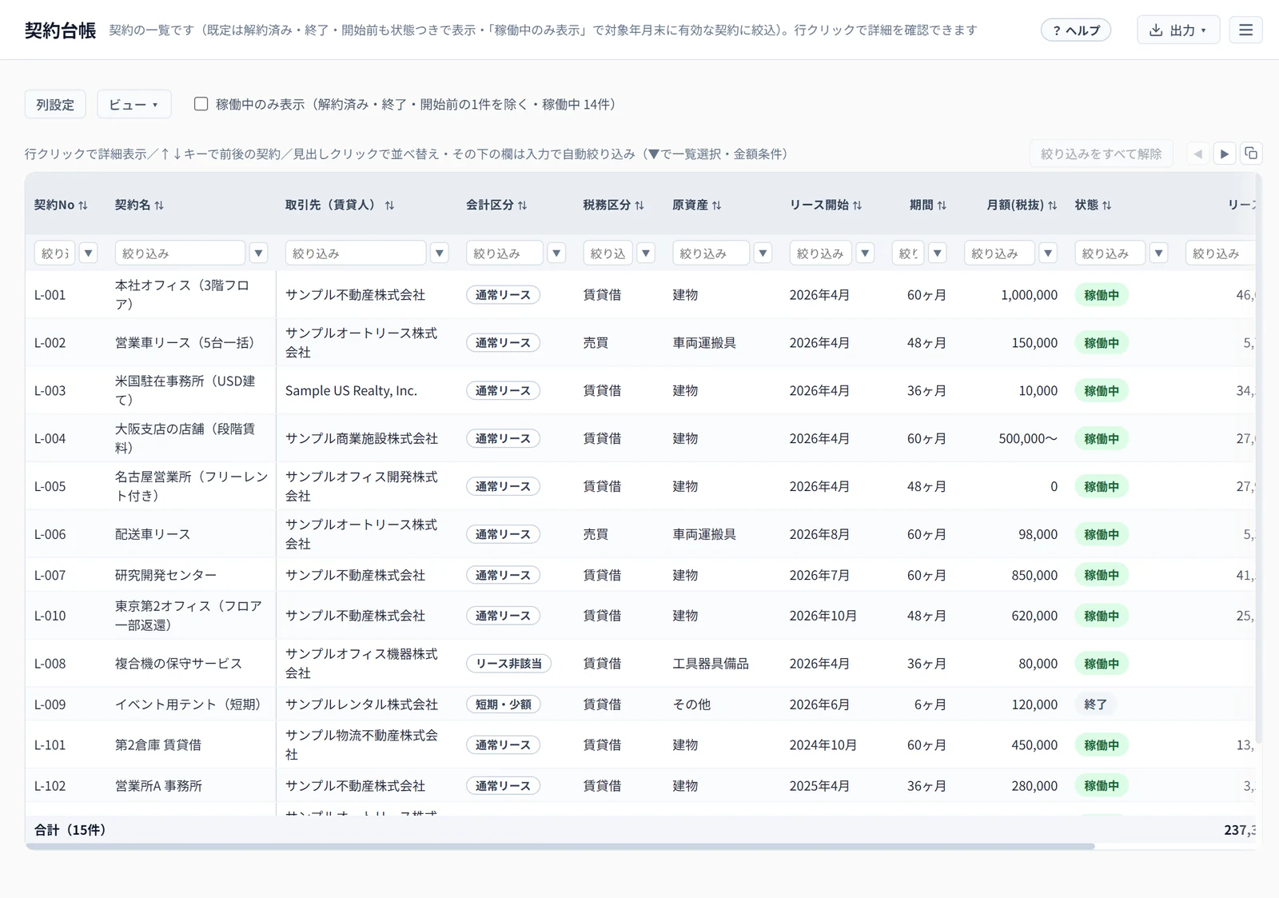Select row 営業車リース（5台一括）

639,342
